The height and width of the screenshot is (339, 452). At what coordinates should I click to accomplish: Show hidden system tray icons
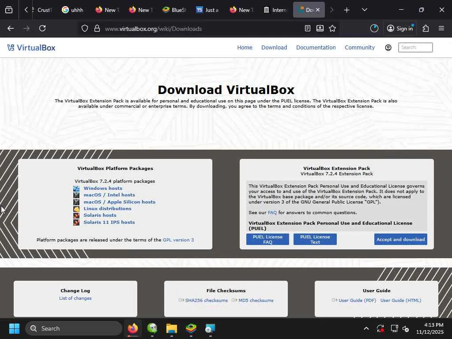pyautogui.click(x=366, y=328)
